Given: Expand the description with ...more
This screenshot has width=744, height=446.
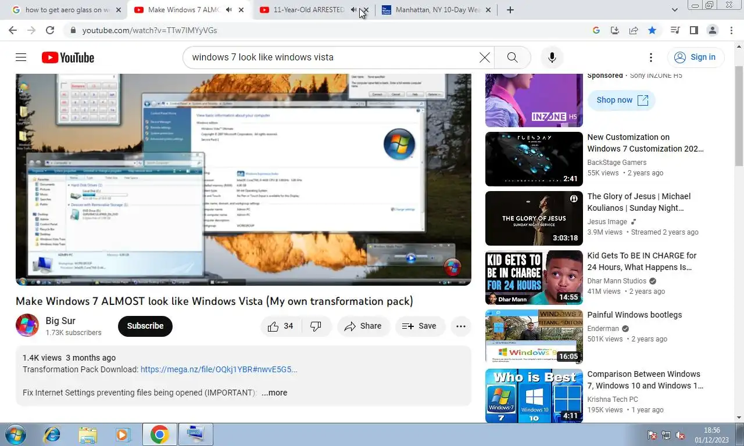Looking at the screenshot, I should (x=274, y=393).
